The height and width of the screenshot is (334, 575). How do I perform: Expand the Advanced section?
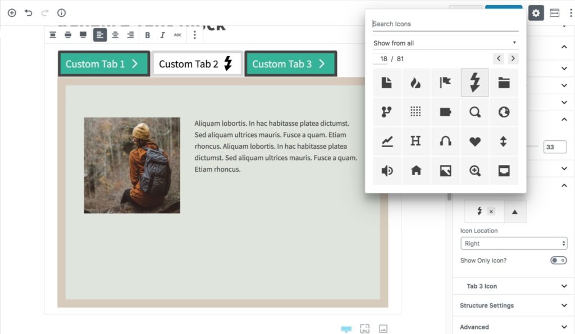pyautogui.click(x=513, y=327)
